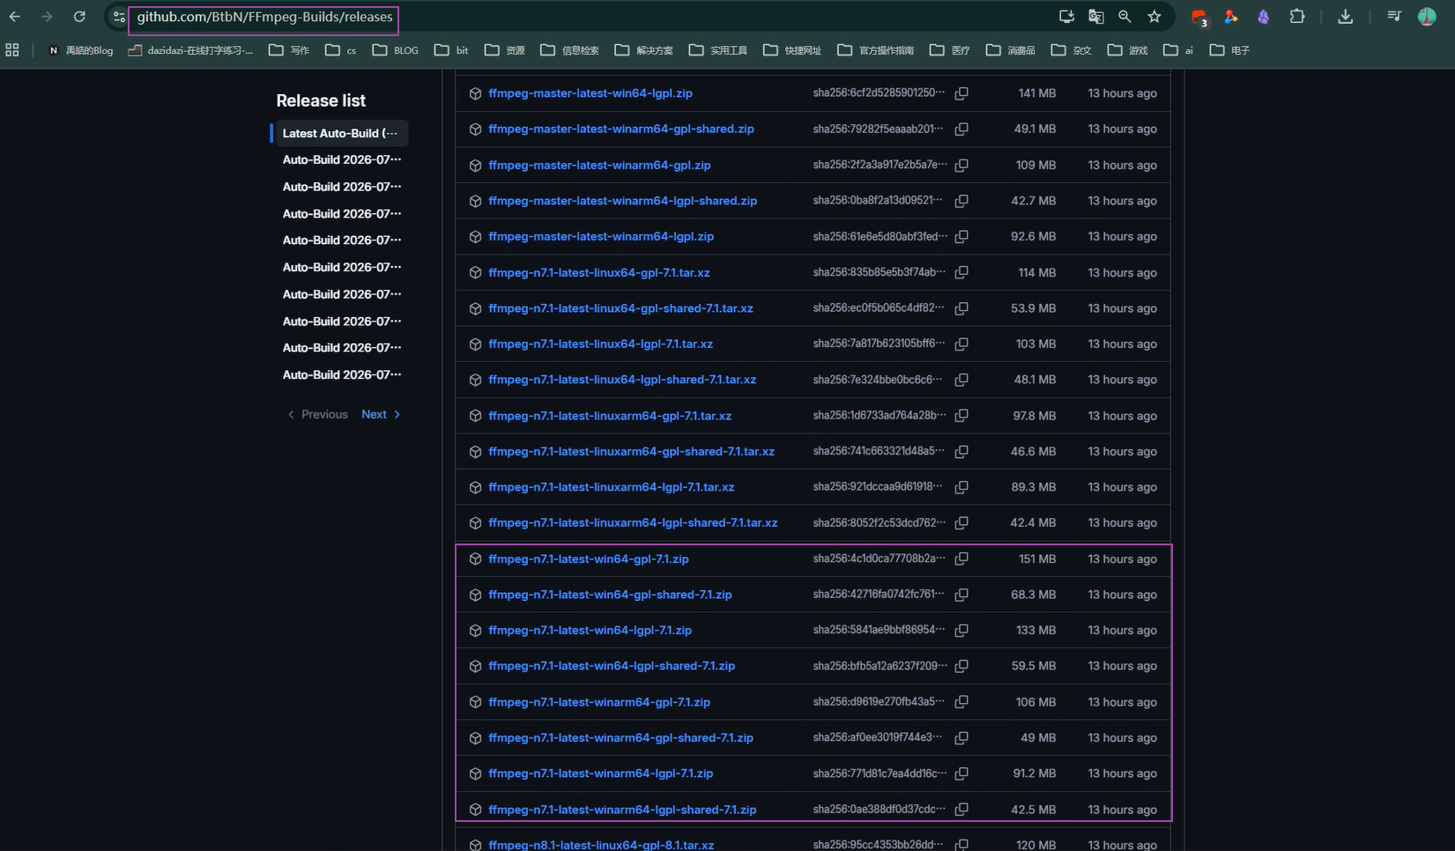The image size is (1455, 851).
Task: Click the sha256:4c1d0ca77708b2a hash text
Action: coord(879,559)
